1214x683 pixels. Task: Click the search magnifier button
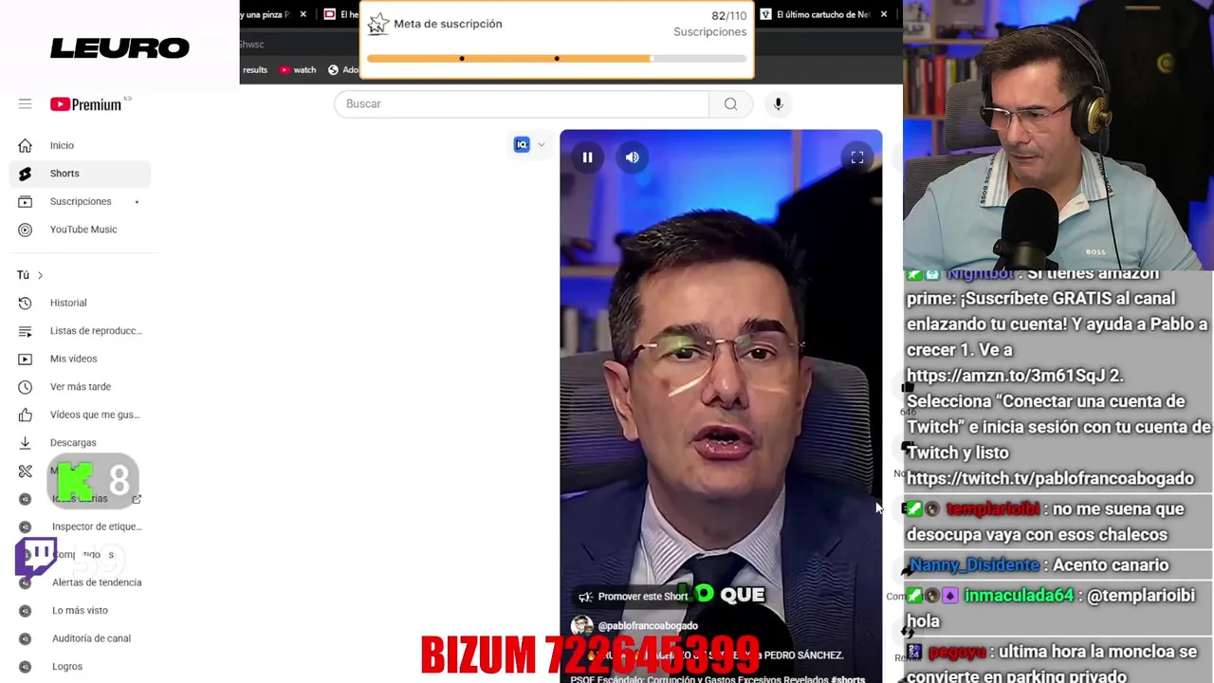pyautogui.click(x=730, y=103)
